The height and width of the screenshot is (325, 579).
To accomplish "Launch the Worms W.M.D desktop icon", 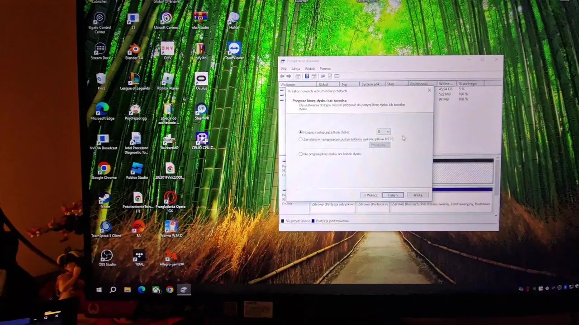I will tap(171, 229).
